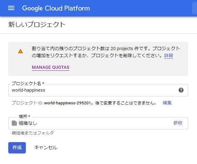Click the キャンセル cancel button
The image size is (197, 164).
pos(46,148)
